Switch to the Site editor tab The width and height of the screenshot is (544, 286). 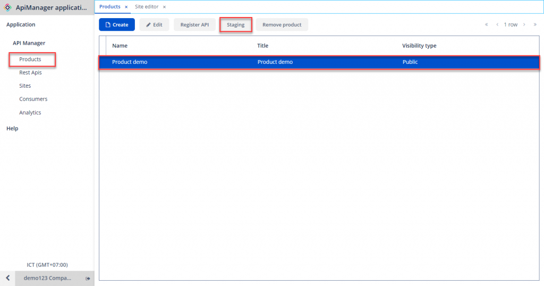click(147, 7)
